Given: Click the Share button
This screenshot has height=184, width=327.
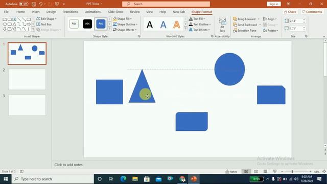Looking at the screenshot, I should pos(290,12).
